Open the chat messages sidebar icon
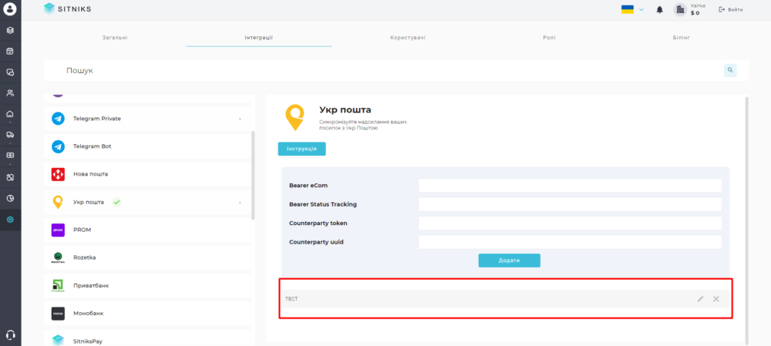This screenshot has width=771, height=346. point(10,72)
